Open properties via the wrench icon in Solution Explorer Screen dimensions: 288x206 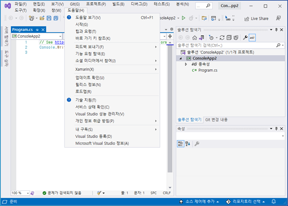(x=245, y=38)
